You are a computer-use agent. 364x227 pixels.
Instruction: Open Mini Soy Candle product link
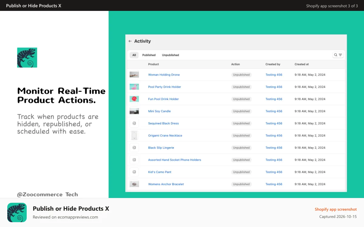coord(159,111)
